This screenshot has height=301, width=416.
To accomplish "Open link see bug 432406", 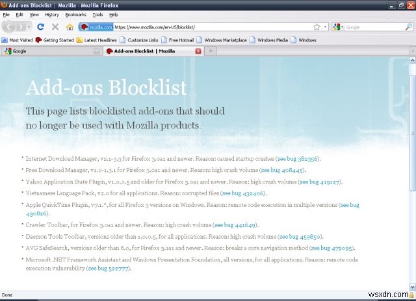I will coord(242,193).
